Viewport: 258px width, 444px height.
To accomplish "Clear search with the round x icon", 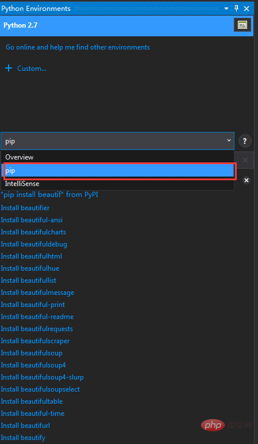I will tap(247, 180).
